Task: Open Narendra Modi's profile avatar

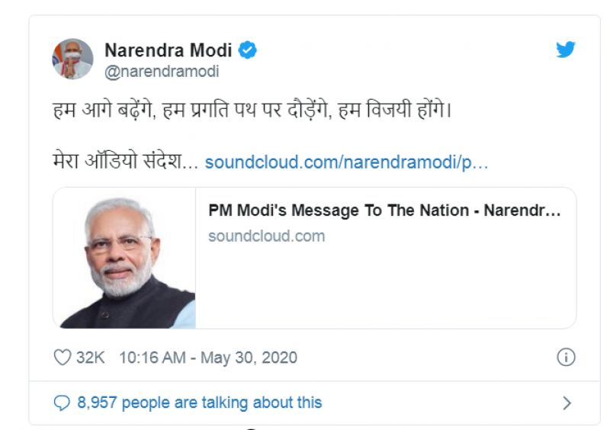Action: click(72, 59)
